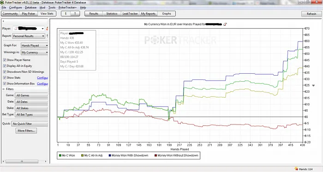
Task: Click the 'BB/100: 114.27' stat line
Action: click(x=69, y=57)
